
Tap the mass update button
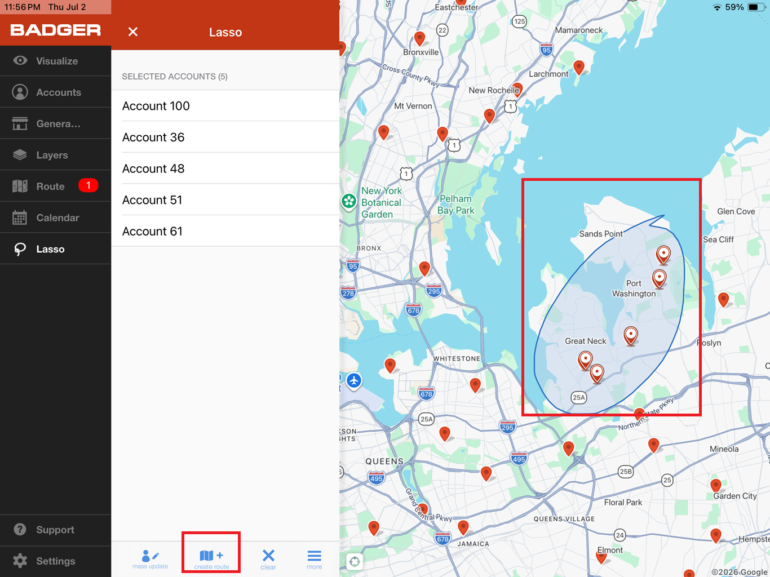click(151, 560)
